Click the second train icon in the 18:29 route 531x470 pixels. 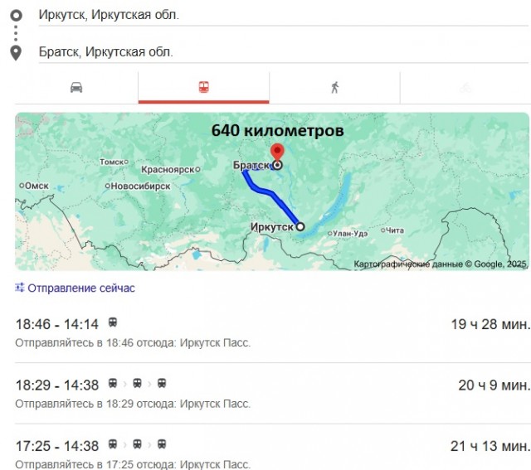point(137,383)
